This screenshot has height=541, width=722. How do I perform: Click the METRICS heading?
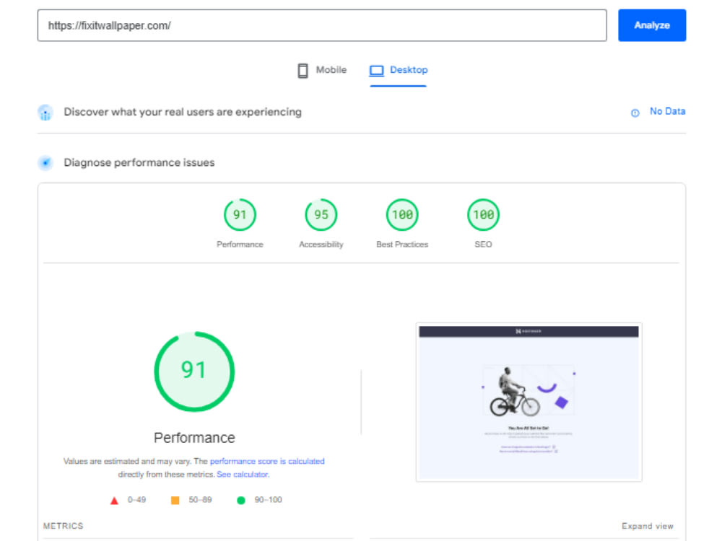pyautogui.click(x=63, y=526)
